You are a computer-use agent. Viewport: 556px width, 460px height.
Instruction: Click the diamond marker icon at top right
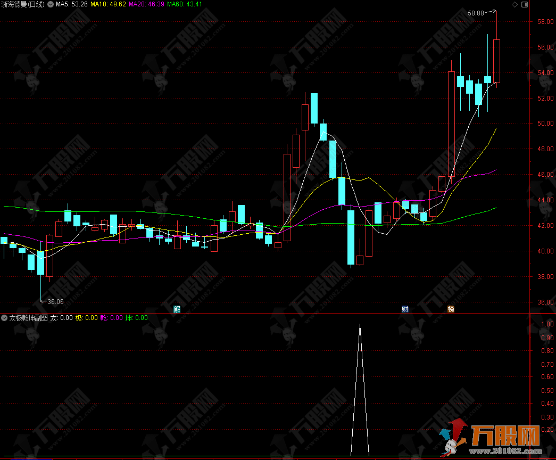[x=514, y=4]
